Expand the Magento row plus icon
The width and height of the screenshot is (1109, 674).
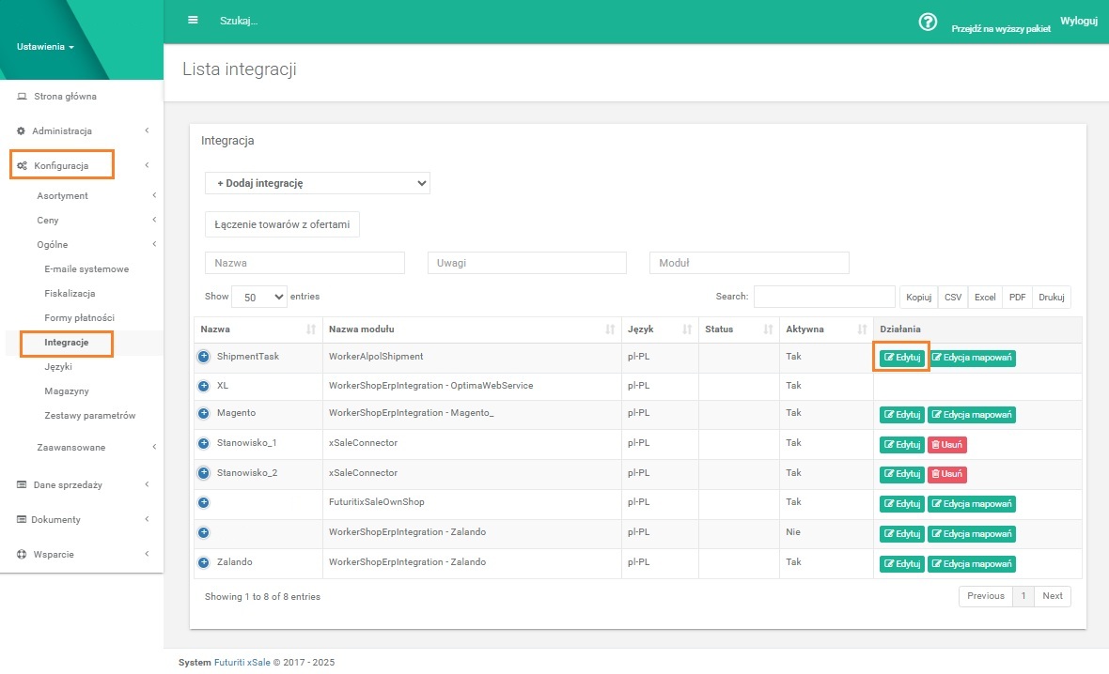point(204,413)
